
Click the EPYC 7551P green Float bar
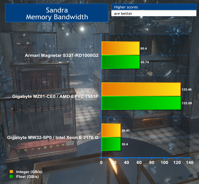(x=141, y=103)
